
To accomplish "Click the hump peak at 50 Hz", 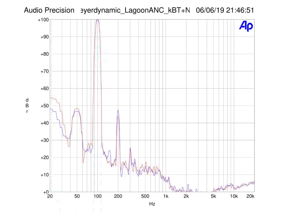I will point(77,109).
